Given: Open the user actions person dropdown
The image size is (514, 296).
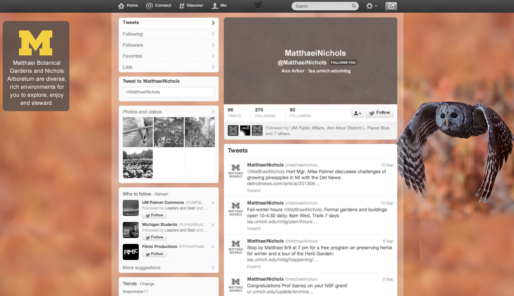Looking at the screenshot, I should (357, 113).
